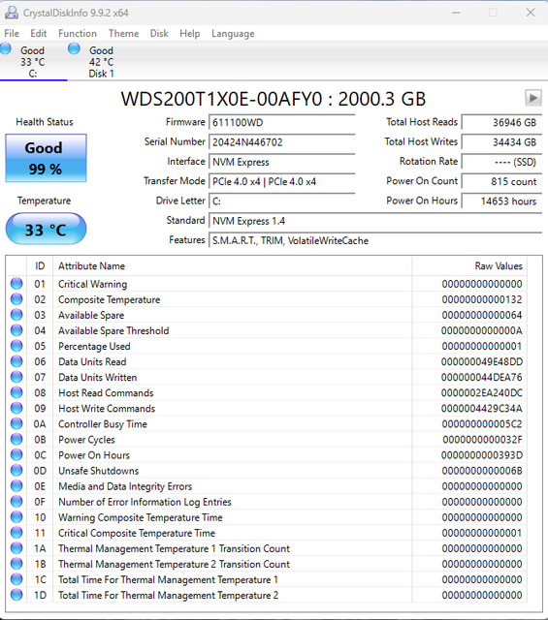This screenshot has width=548, height=620.
Task: Open the Theme menu
Action: (123, 34)
